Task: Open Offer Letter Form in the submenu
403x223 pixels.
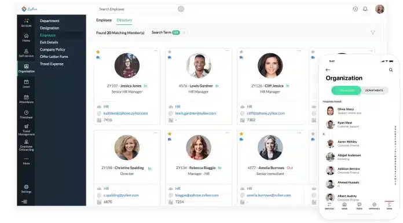Action: (54, 57)
